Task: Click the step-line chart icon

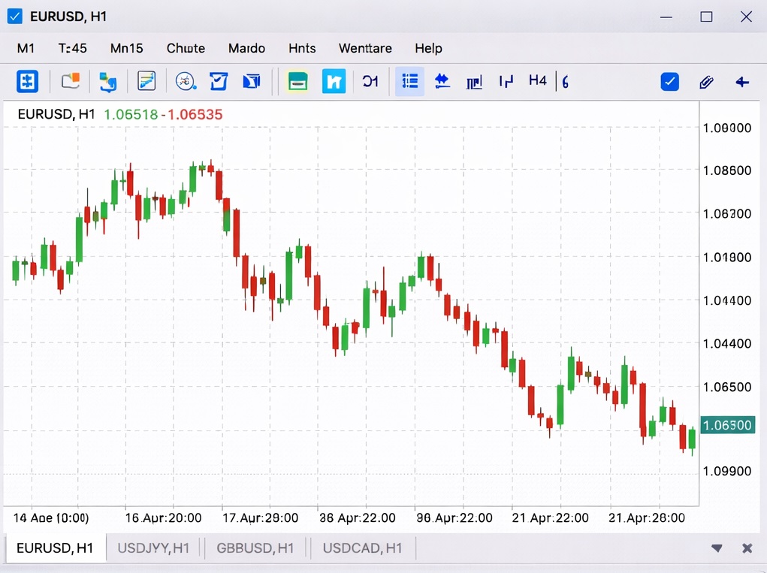Action: [x=506, y=81]
